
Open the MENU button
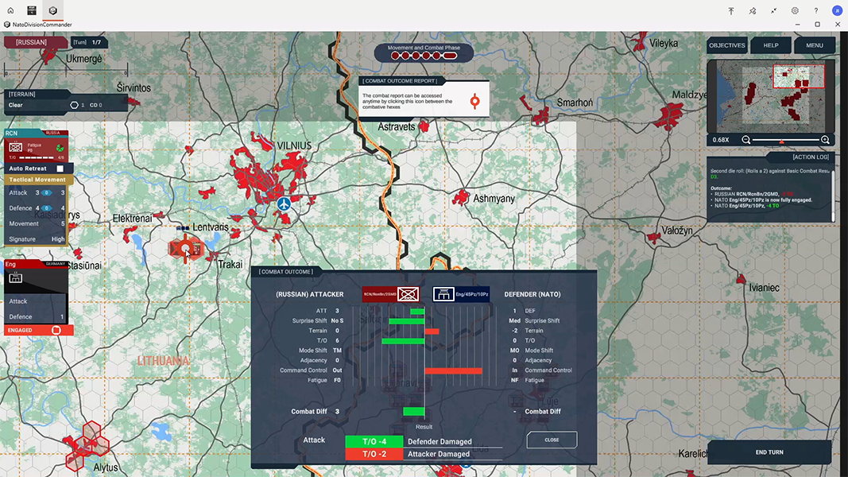pos(814,45)
